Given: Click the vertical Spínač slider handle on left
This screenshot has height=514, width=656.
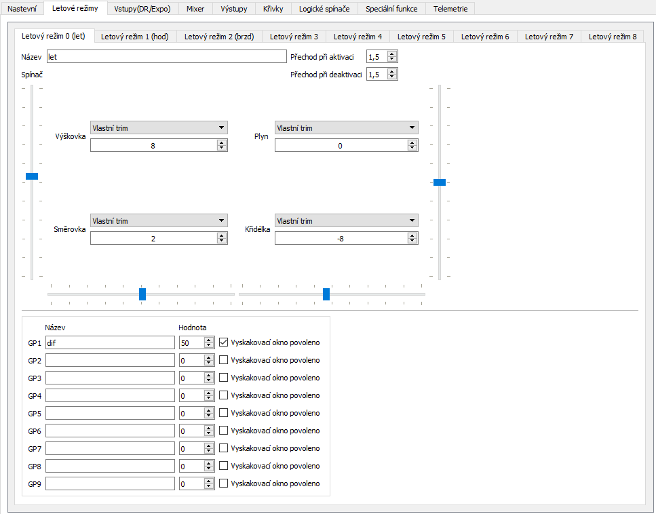Looking at the screenshot, I should tap(31, 176).
